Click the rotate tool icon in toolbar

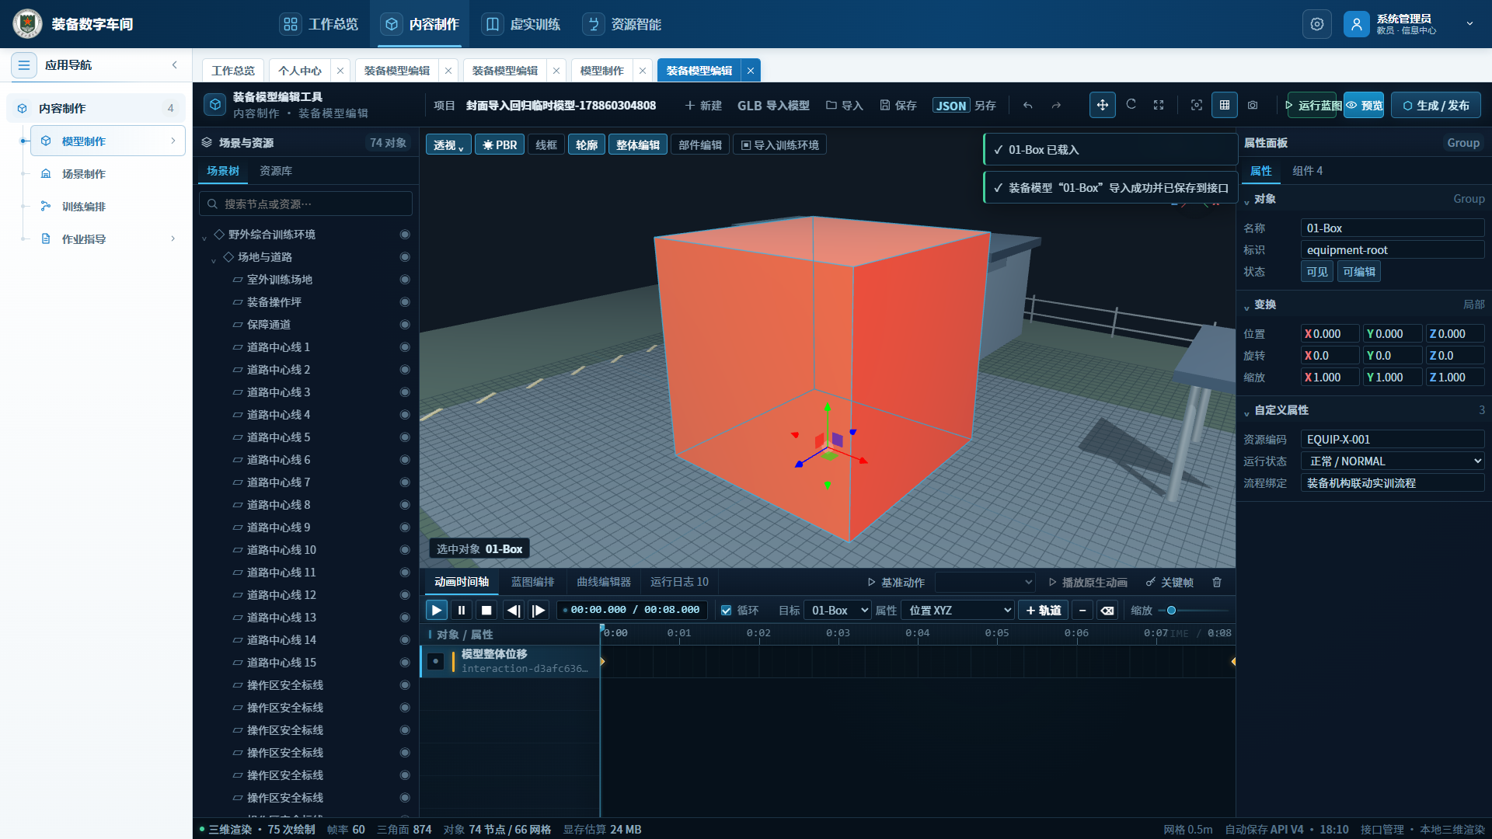click(x=1131, y=105)
